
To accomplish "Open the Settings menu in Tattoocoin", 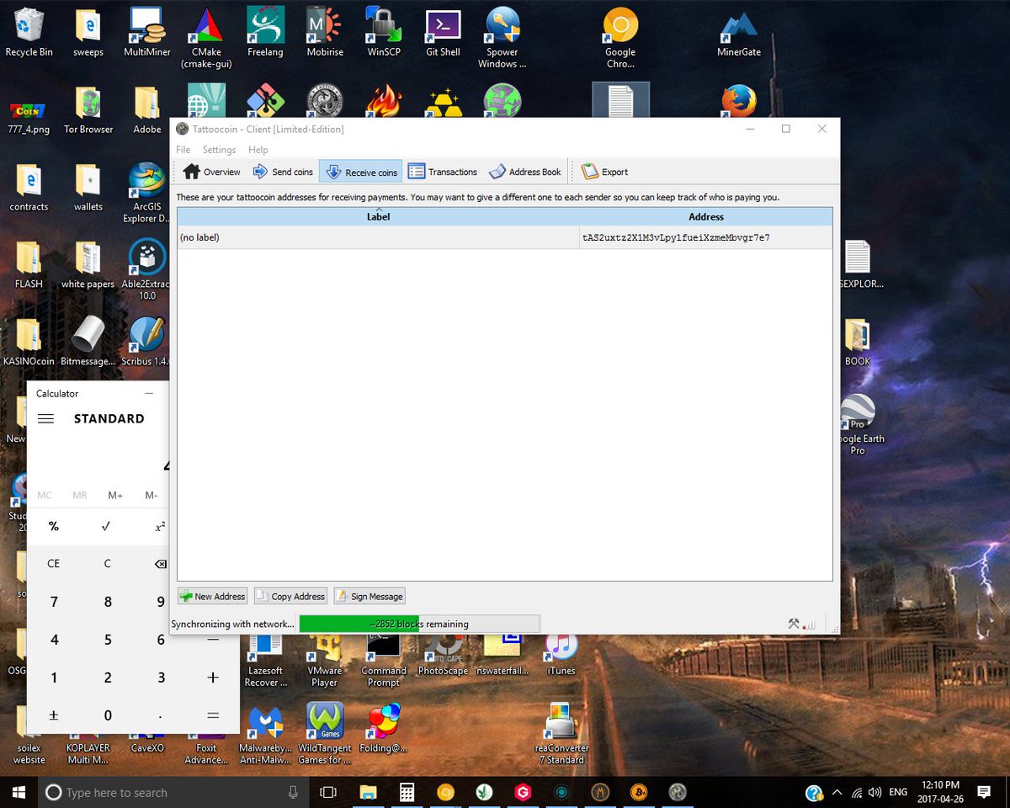I will (x=219, y=150).
